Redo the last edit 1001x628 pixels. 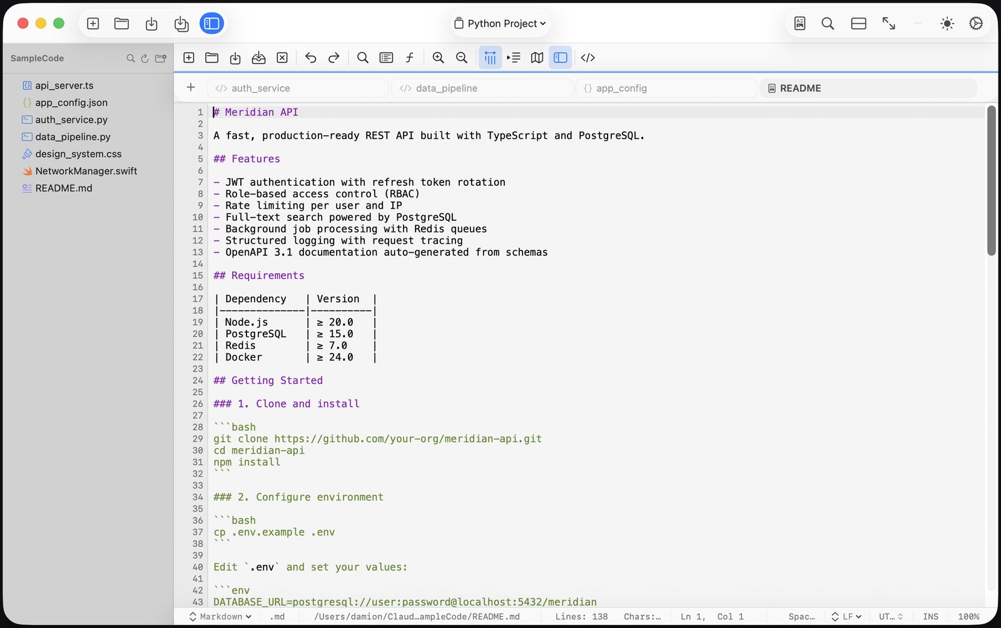coord(334,58)
